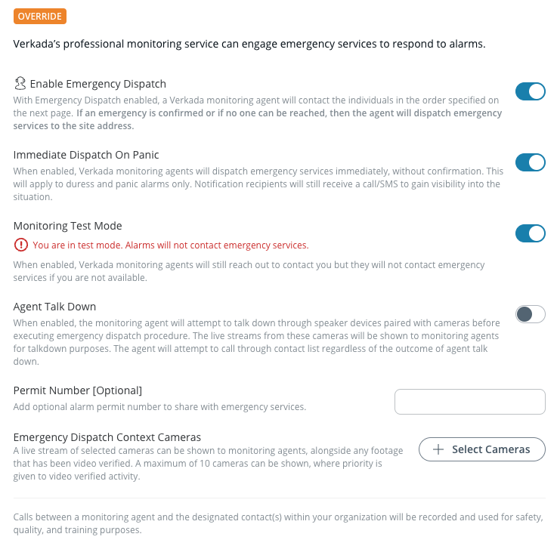This screenshot has width=557, height=546.
Task: Focus the Permit Number input field
Action: 469,402
